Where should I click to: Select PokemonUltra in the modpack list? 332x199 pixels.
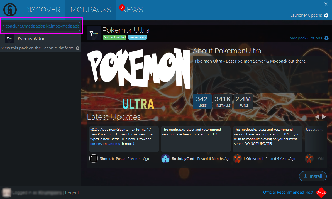41,38
